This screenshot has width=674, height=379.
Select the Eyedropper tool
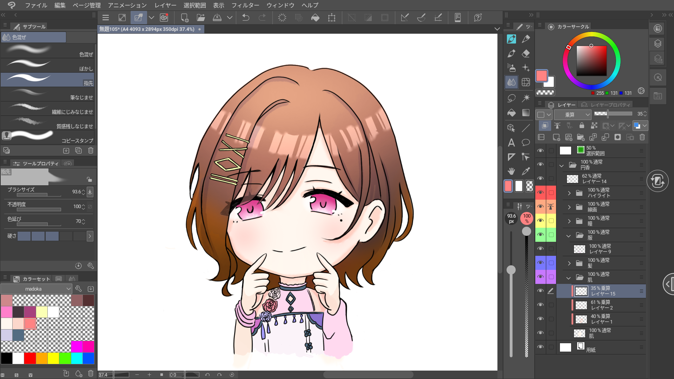pyautogui.click(x=526, y=171)
